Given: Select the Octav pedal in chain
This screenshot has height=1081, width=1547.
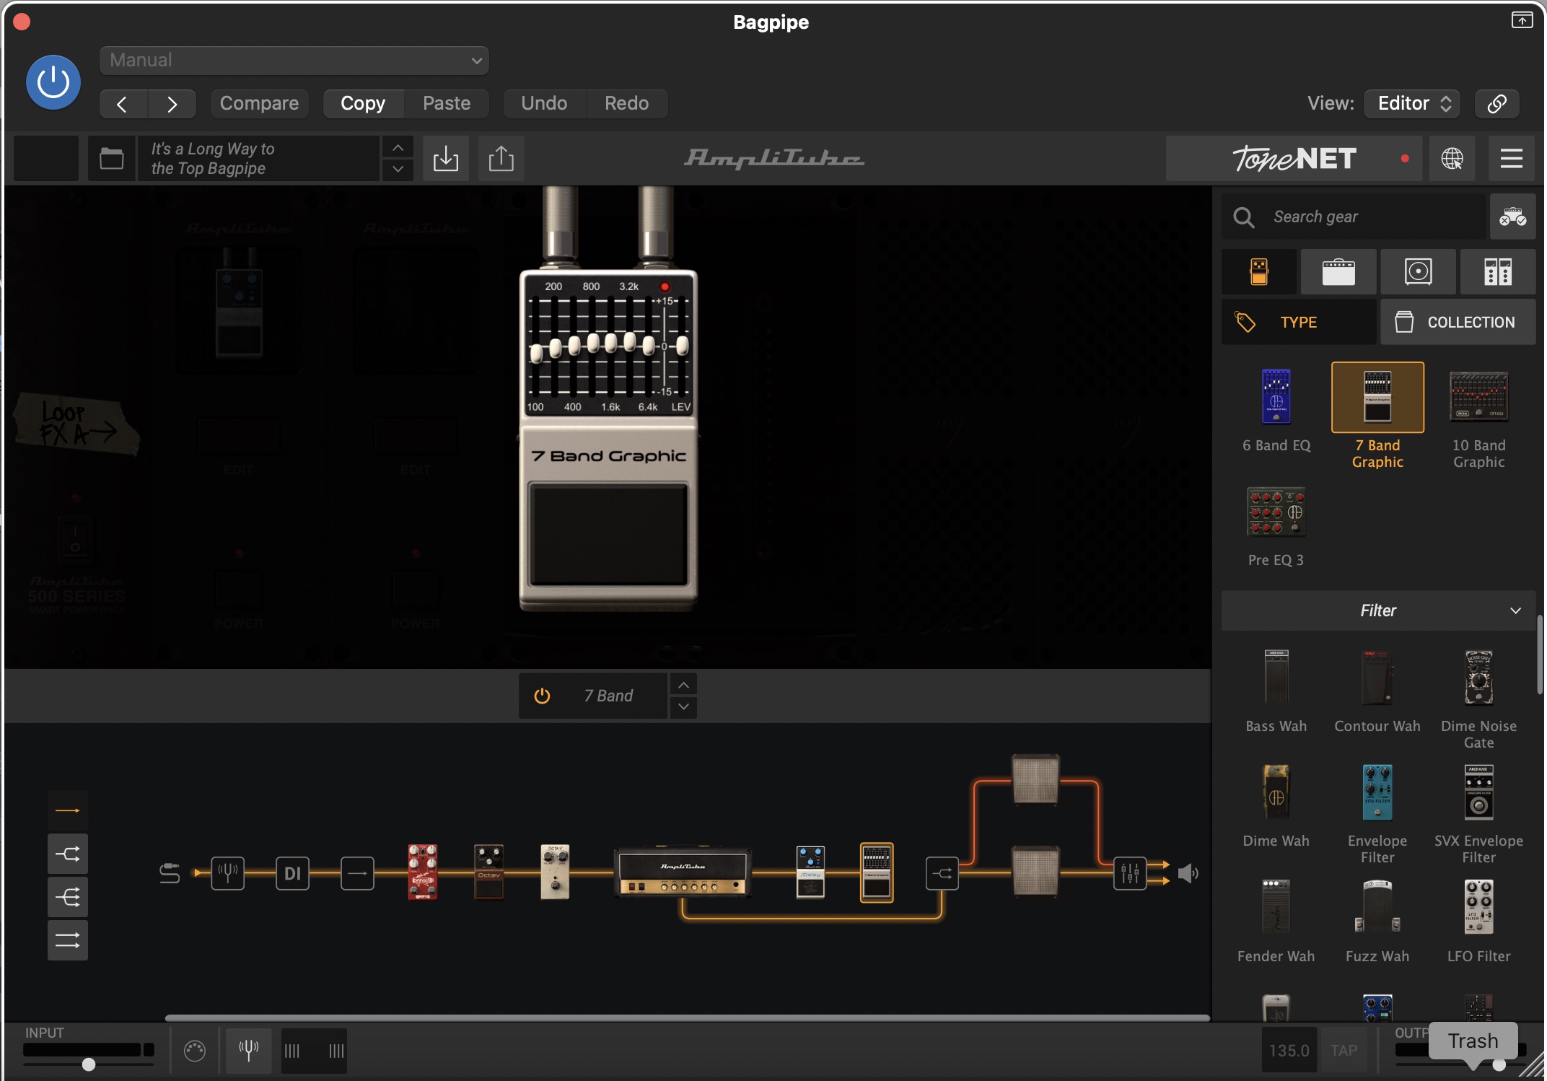Looking at the screenshot, I should pos(488,872).
